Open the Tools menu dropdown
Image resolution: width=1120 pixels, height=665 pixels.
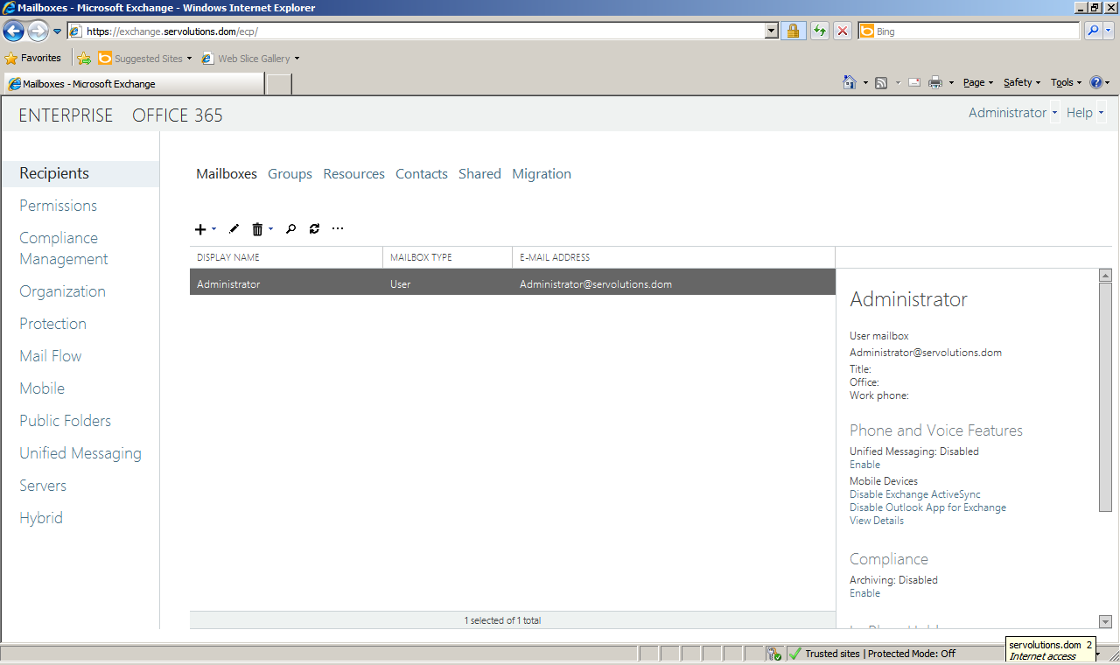1067,83
